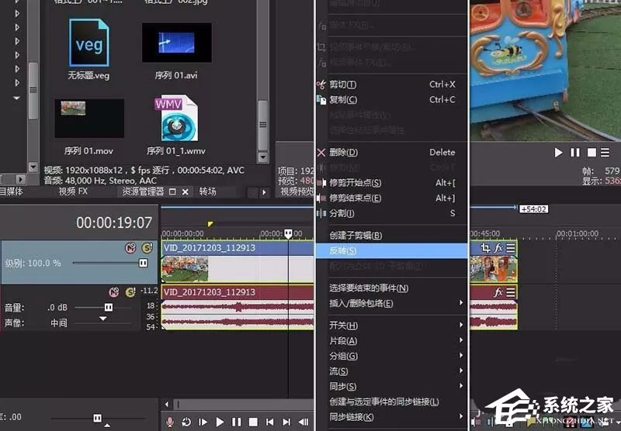This screenshot has height=431, width=621.
Task: Solo the video track
Action: click(147, 248)
